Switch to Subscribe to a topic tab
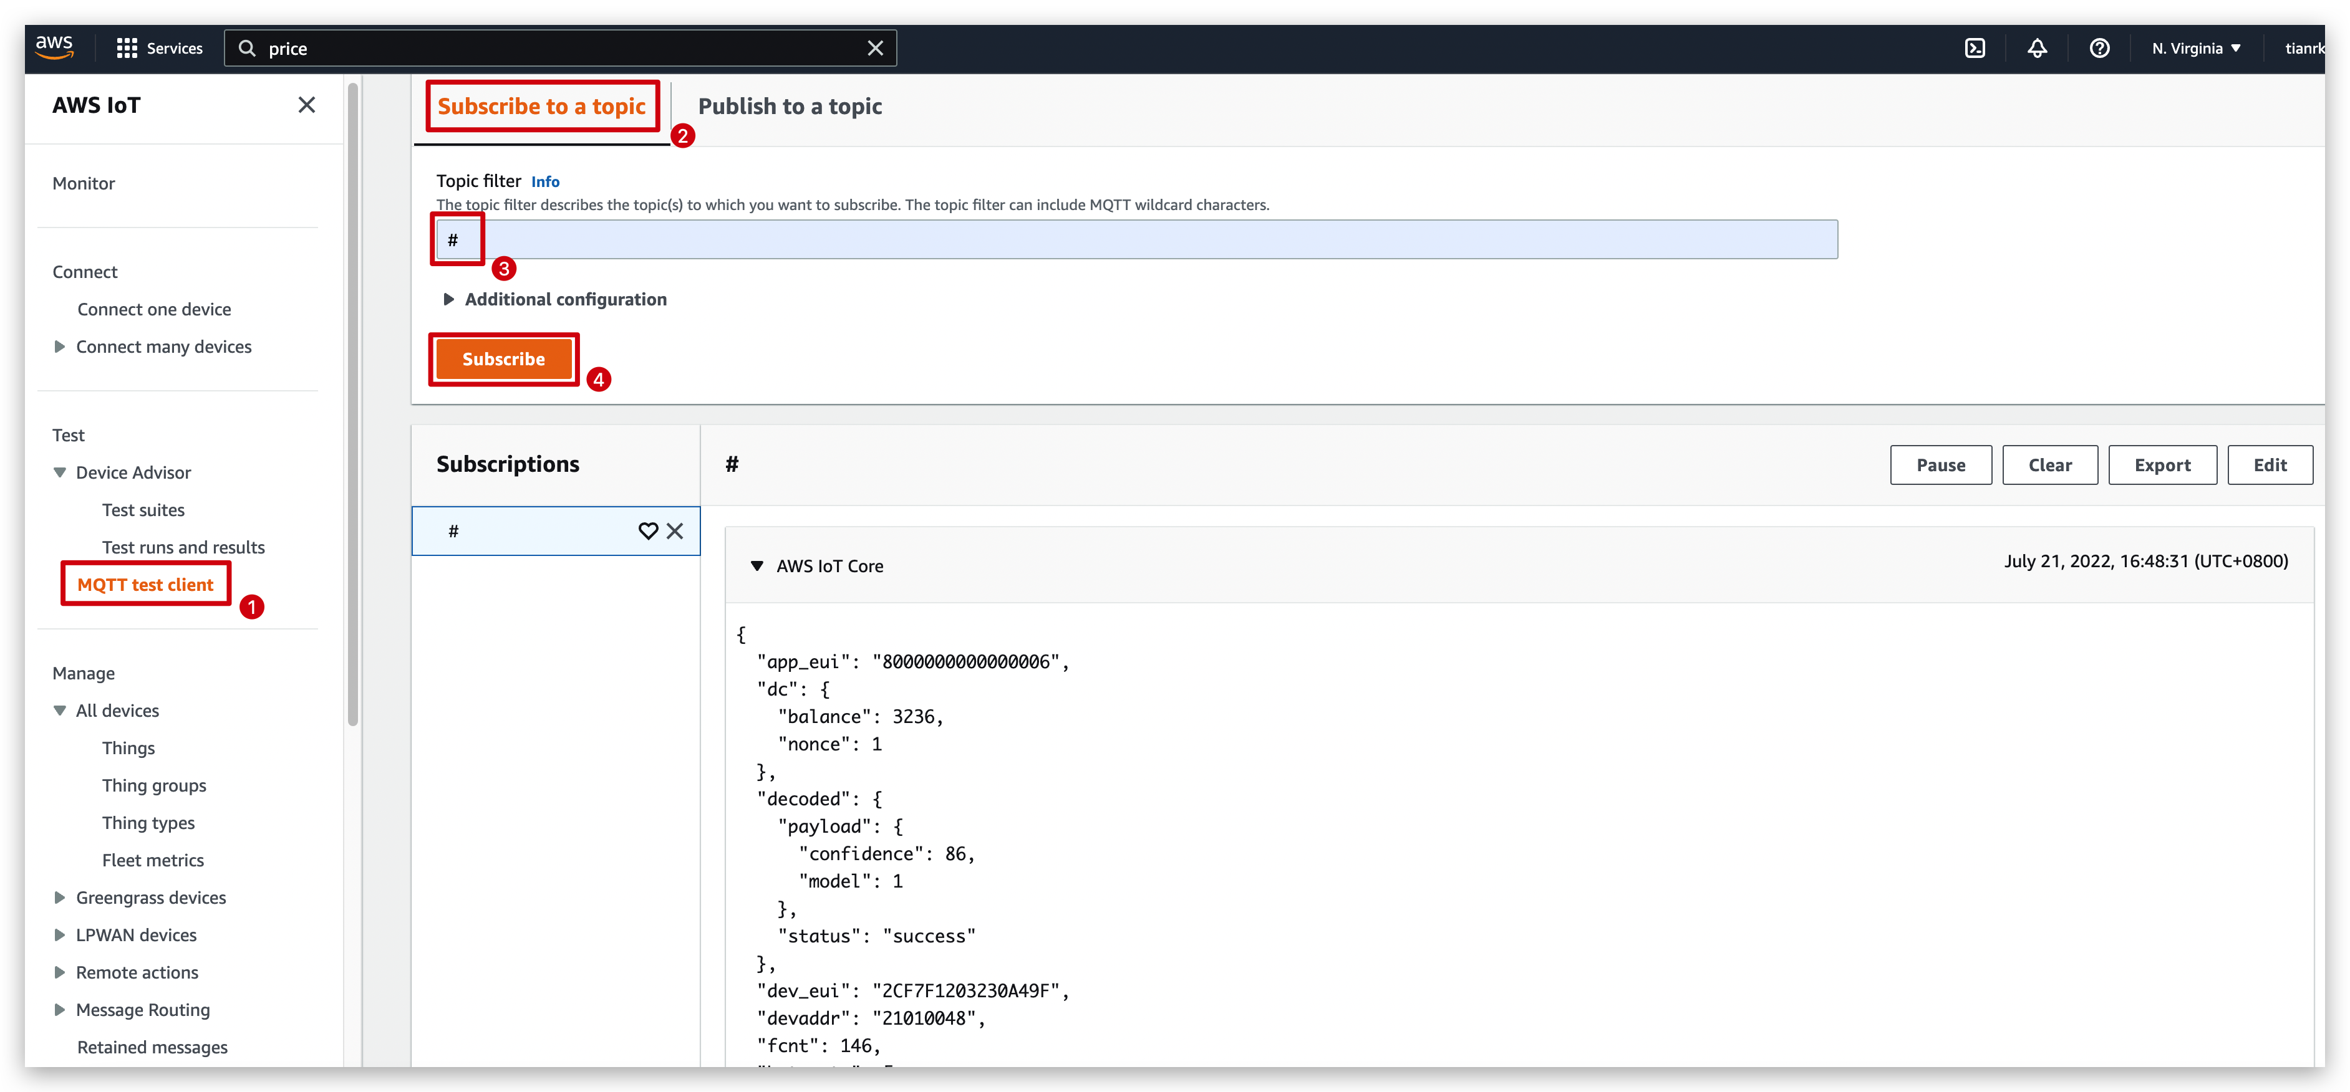Image resolution: width=2350 pixels, height=1092 pixels. coord(542,106)
